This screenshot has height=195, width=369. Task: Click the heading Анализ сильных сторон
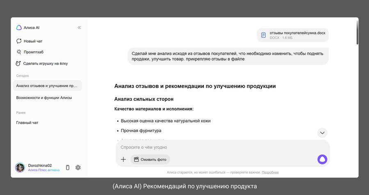(144, 99)
